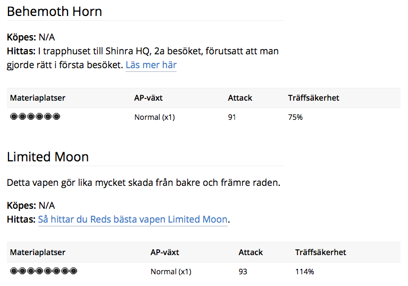Click the Limited Moon heading
The height and width of the screenshot is (286, 408).
(48, 157)
